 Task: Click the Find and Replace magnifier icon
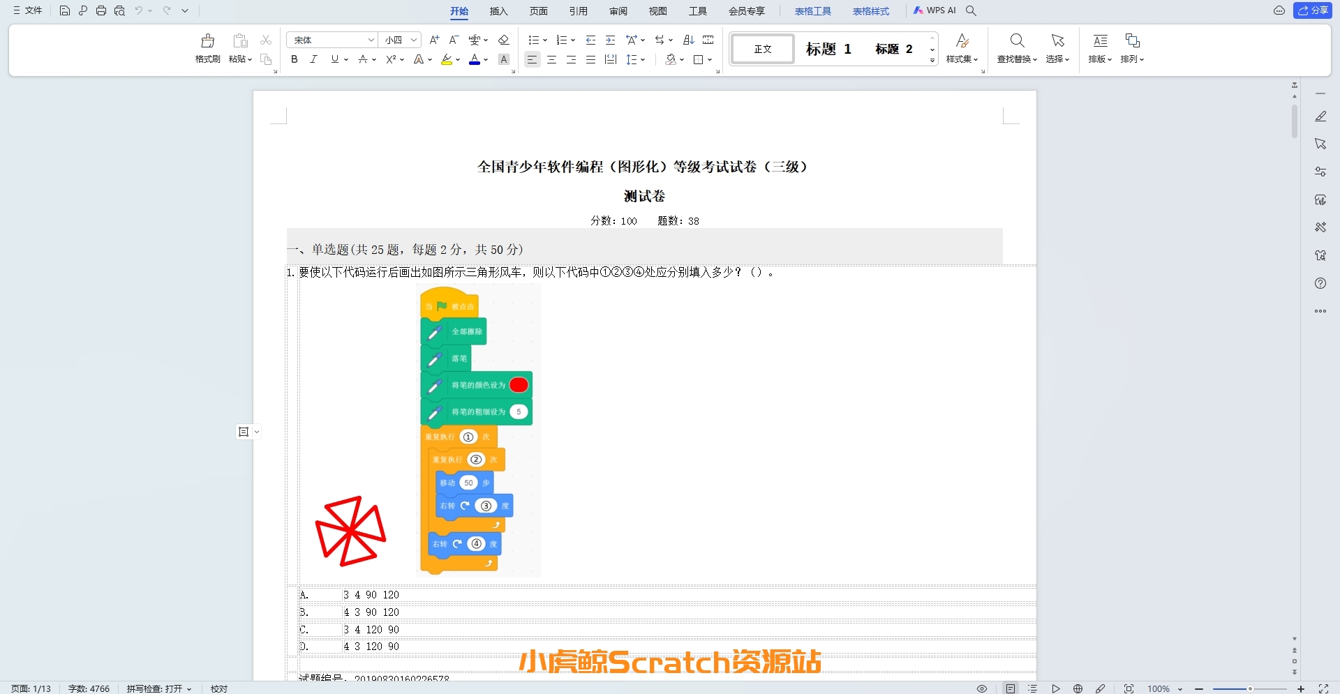coord(1018,40)
